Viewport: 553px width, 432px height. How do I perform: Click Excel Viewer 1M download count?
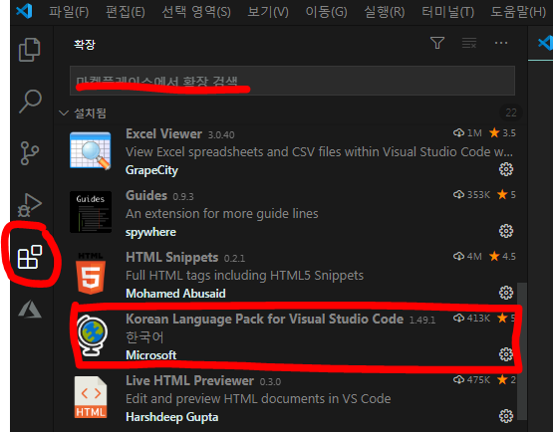click(467, 132)
